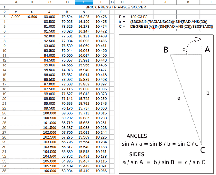Select angle A cell 100.000
This screenshot has height=175, width=216.
[50, 113]
